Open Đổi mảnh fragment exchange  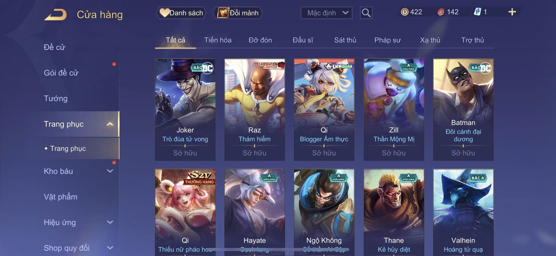238,13
